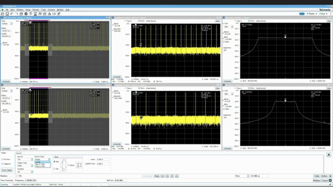
Task: Open the File menu
Action: click(7, 10)
